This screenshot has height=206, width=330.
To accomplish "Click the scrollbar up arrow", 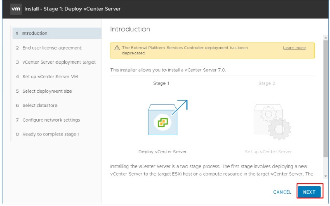I will click(x=326, y=38).
